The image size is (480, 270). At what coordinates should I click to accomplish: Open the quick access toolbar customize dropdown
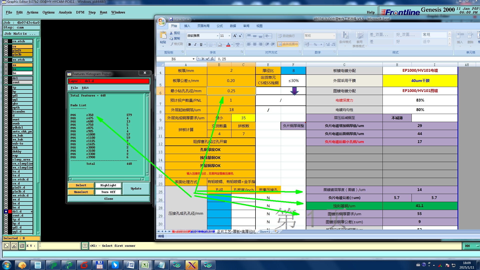(194, 19)
